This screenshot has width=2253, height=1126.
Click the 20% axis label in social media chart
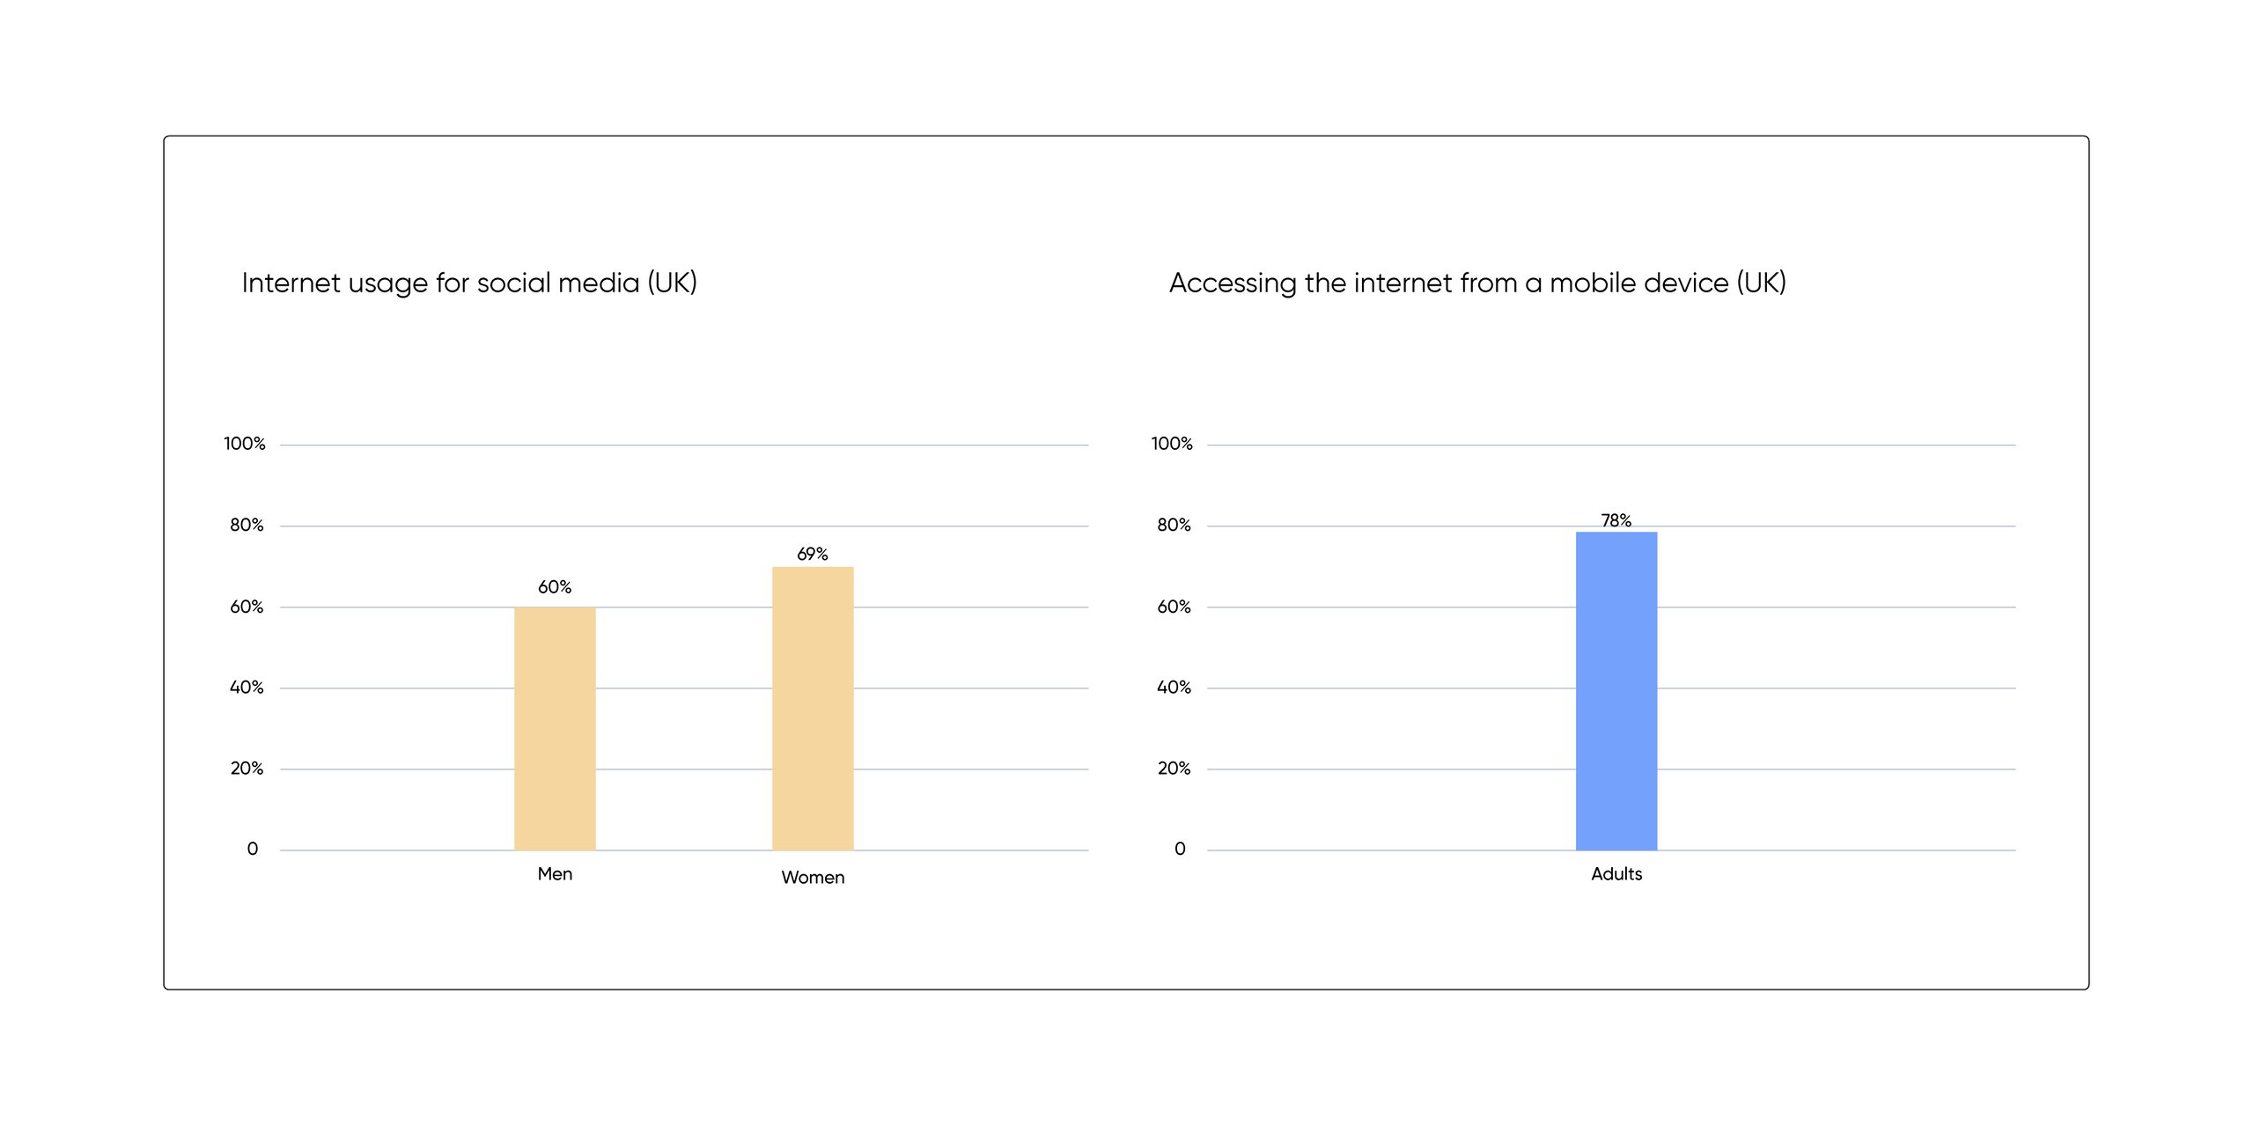tap(247, 769)
